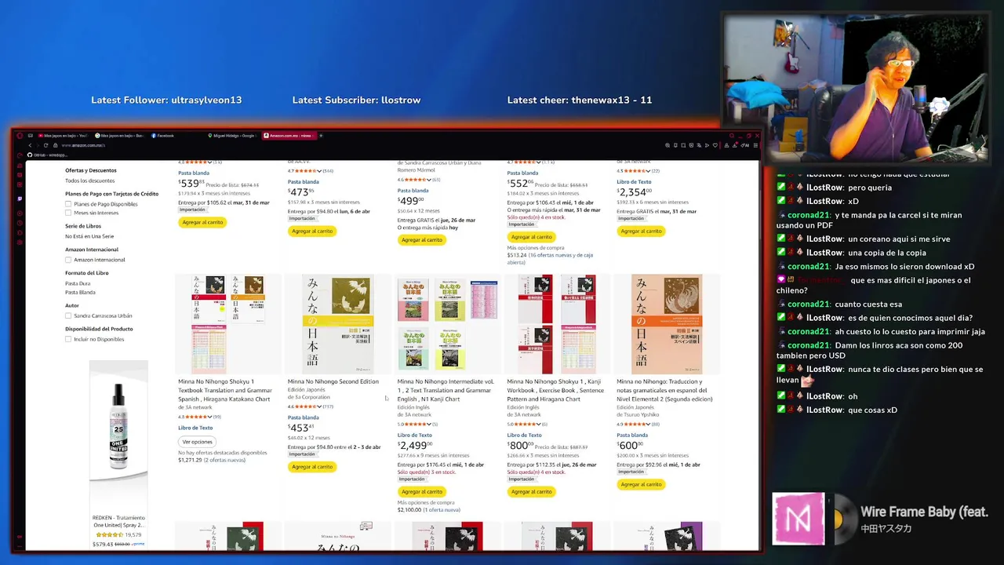Click the padlock site info icon

[56, 145]
